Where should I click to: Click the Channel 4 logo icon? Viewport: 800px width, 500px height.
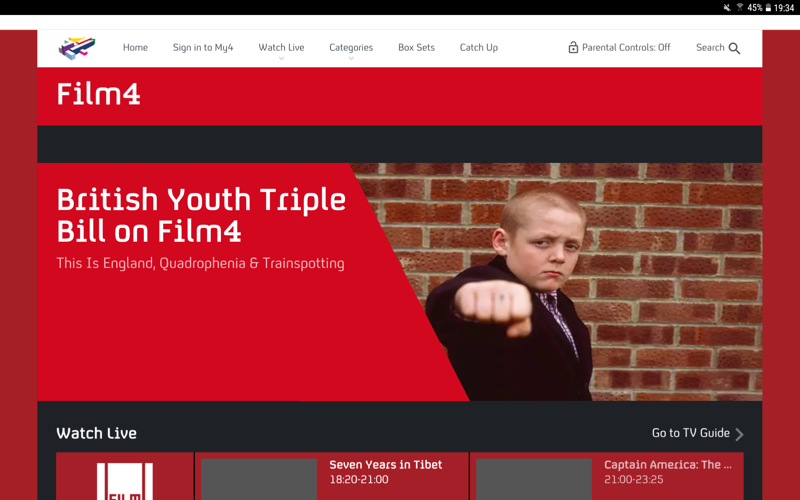pyautogui.click(x=77, y=48)
